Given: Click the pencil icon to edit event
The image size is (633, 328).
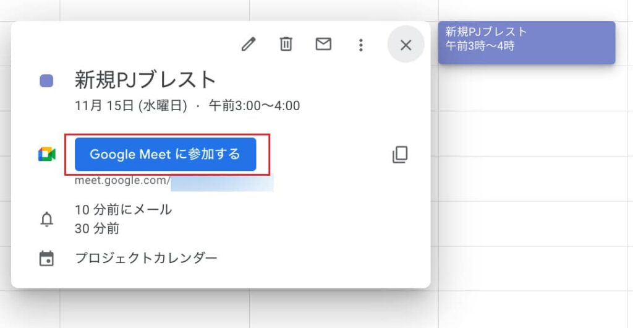Looking at the screenshot, I should click(249, 45).
